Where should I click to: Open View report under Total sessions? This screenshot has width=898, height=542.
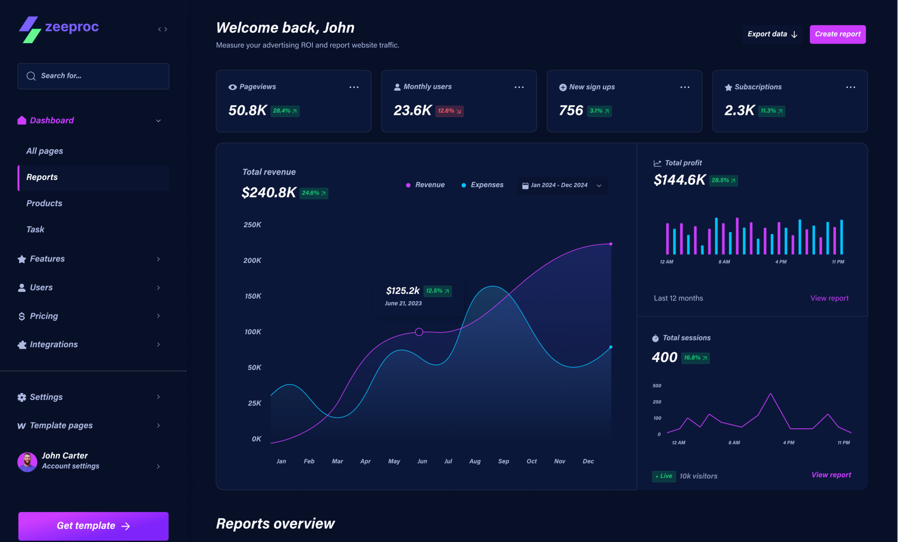(x=831, y=475)
